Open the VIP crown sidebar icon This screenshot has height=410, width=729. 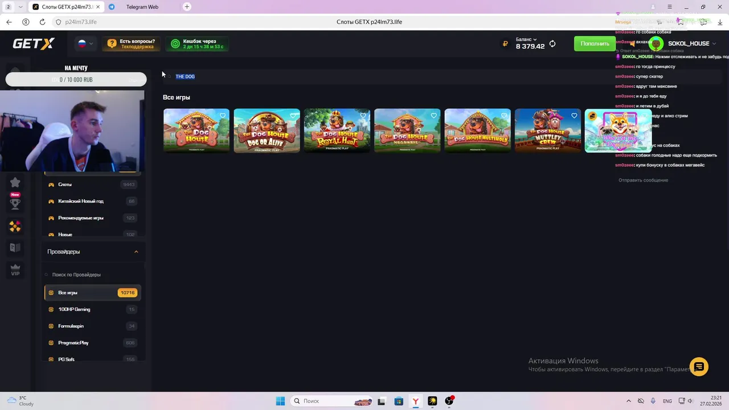point(15,270)
